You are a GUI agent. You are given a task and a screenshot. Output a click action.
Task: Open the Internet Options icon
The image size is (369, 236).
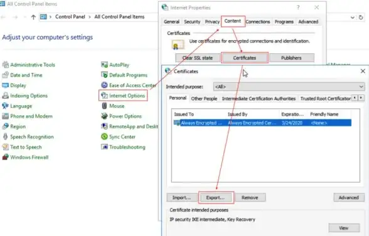pyautogui.click(x=104, y=96)
